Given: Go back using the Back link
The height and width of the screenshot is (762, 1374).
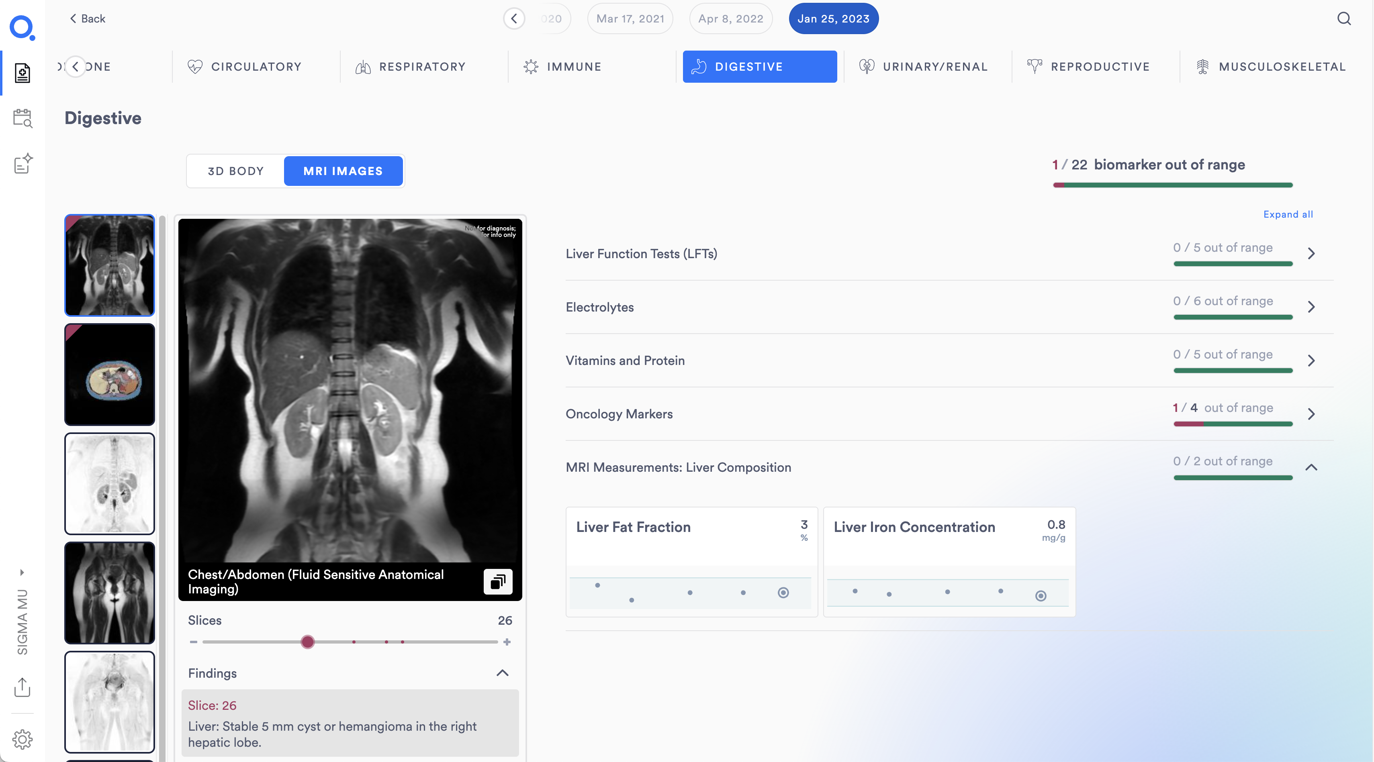Looking at the screenshot, I should tap(88, 18).
